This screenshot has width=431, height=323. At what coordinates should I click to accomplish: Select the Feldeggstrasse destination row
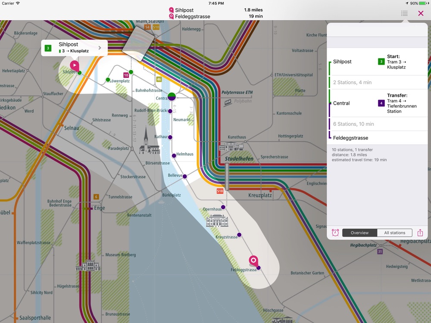pyautogui.click(x=377, y=138)
